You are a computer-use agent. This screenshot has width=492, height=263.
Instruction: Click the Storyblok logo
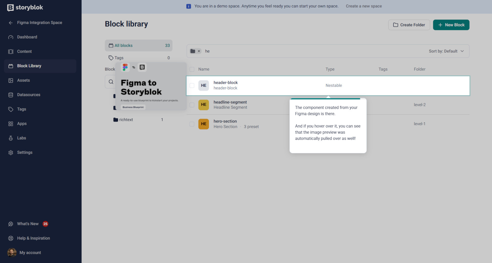25,7
